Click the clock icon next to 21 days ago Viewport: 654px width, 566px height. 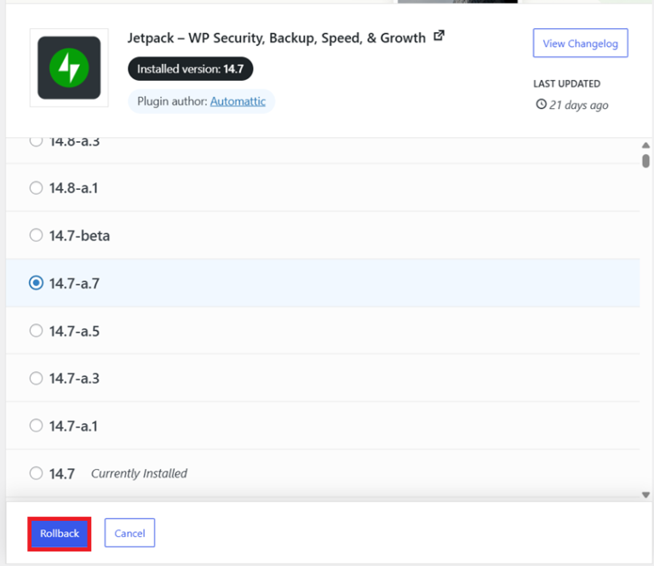(541, 104)
